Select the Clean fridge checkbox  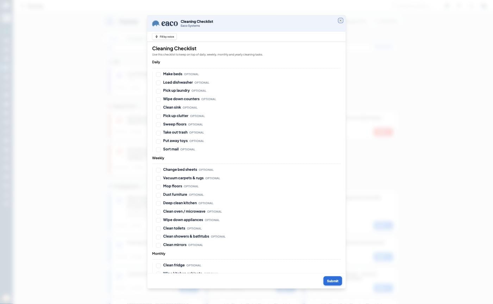(x=158, y=266)
